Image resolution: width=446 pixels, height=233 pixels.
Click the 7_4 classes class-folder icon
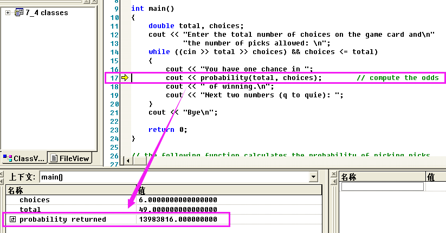tap(19, 12)
